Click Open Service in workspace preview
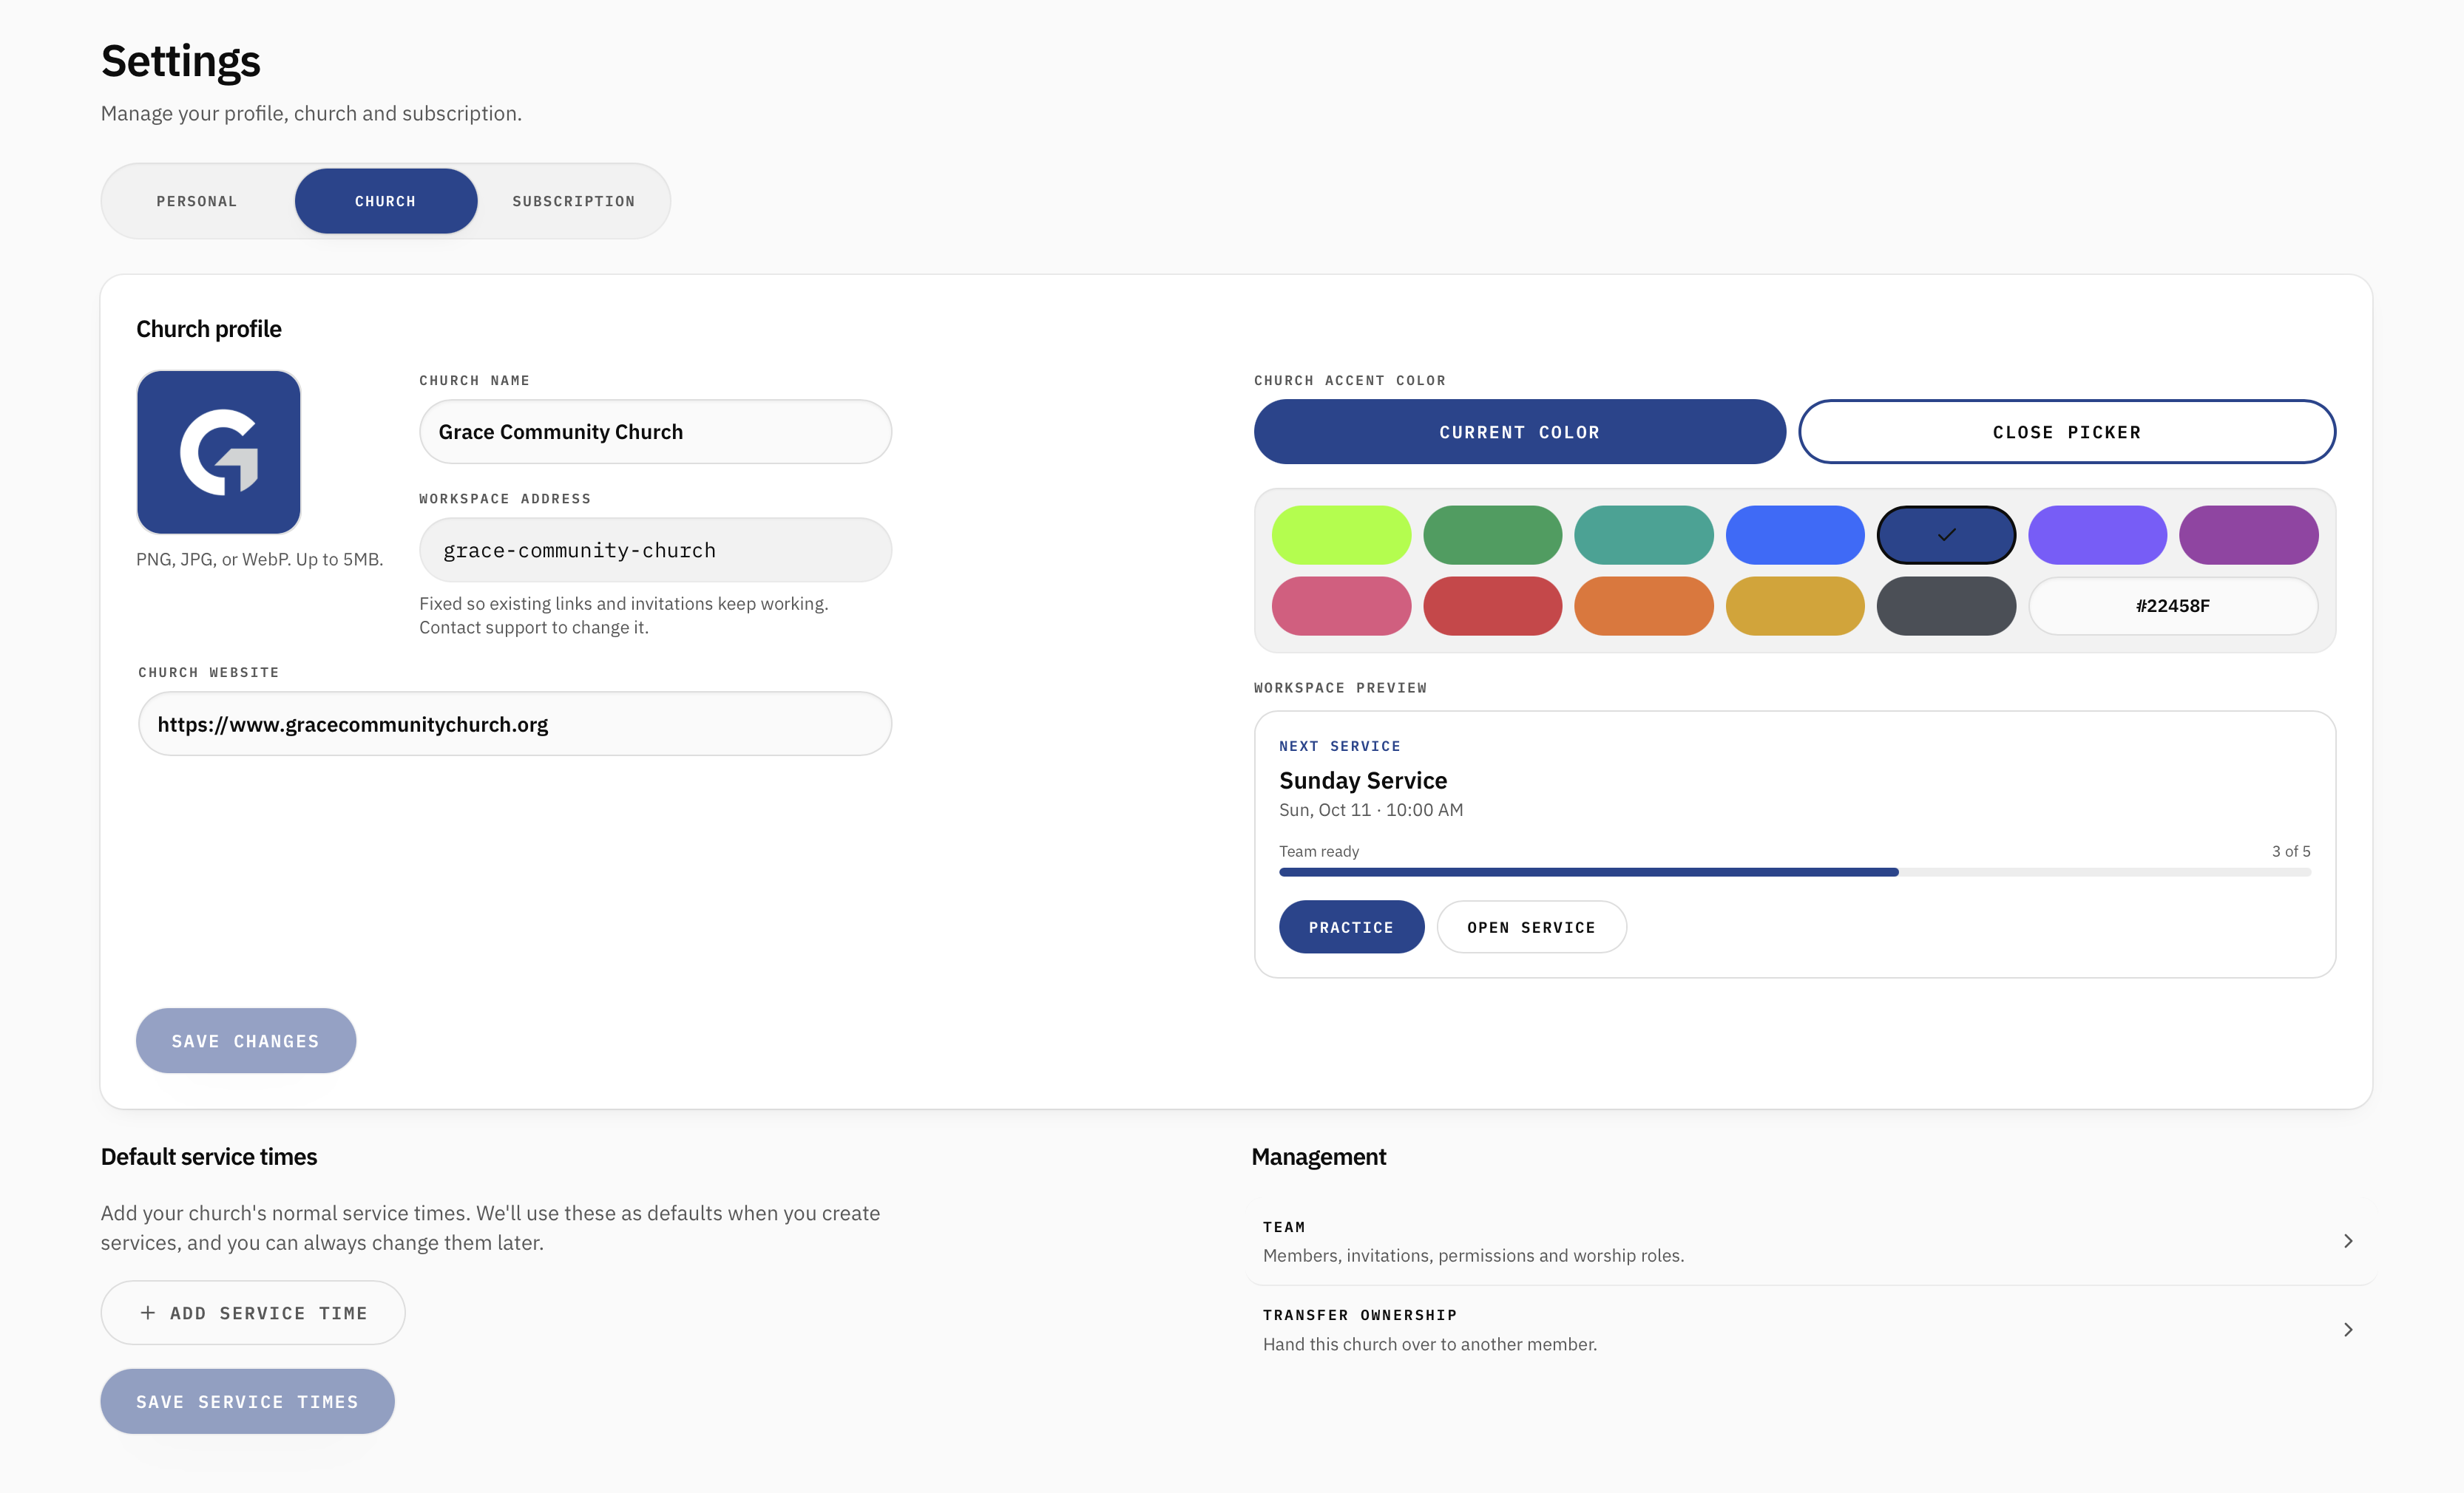2464x1493 pixels. (x=1531, y=926)
